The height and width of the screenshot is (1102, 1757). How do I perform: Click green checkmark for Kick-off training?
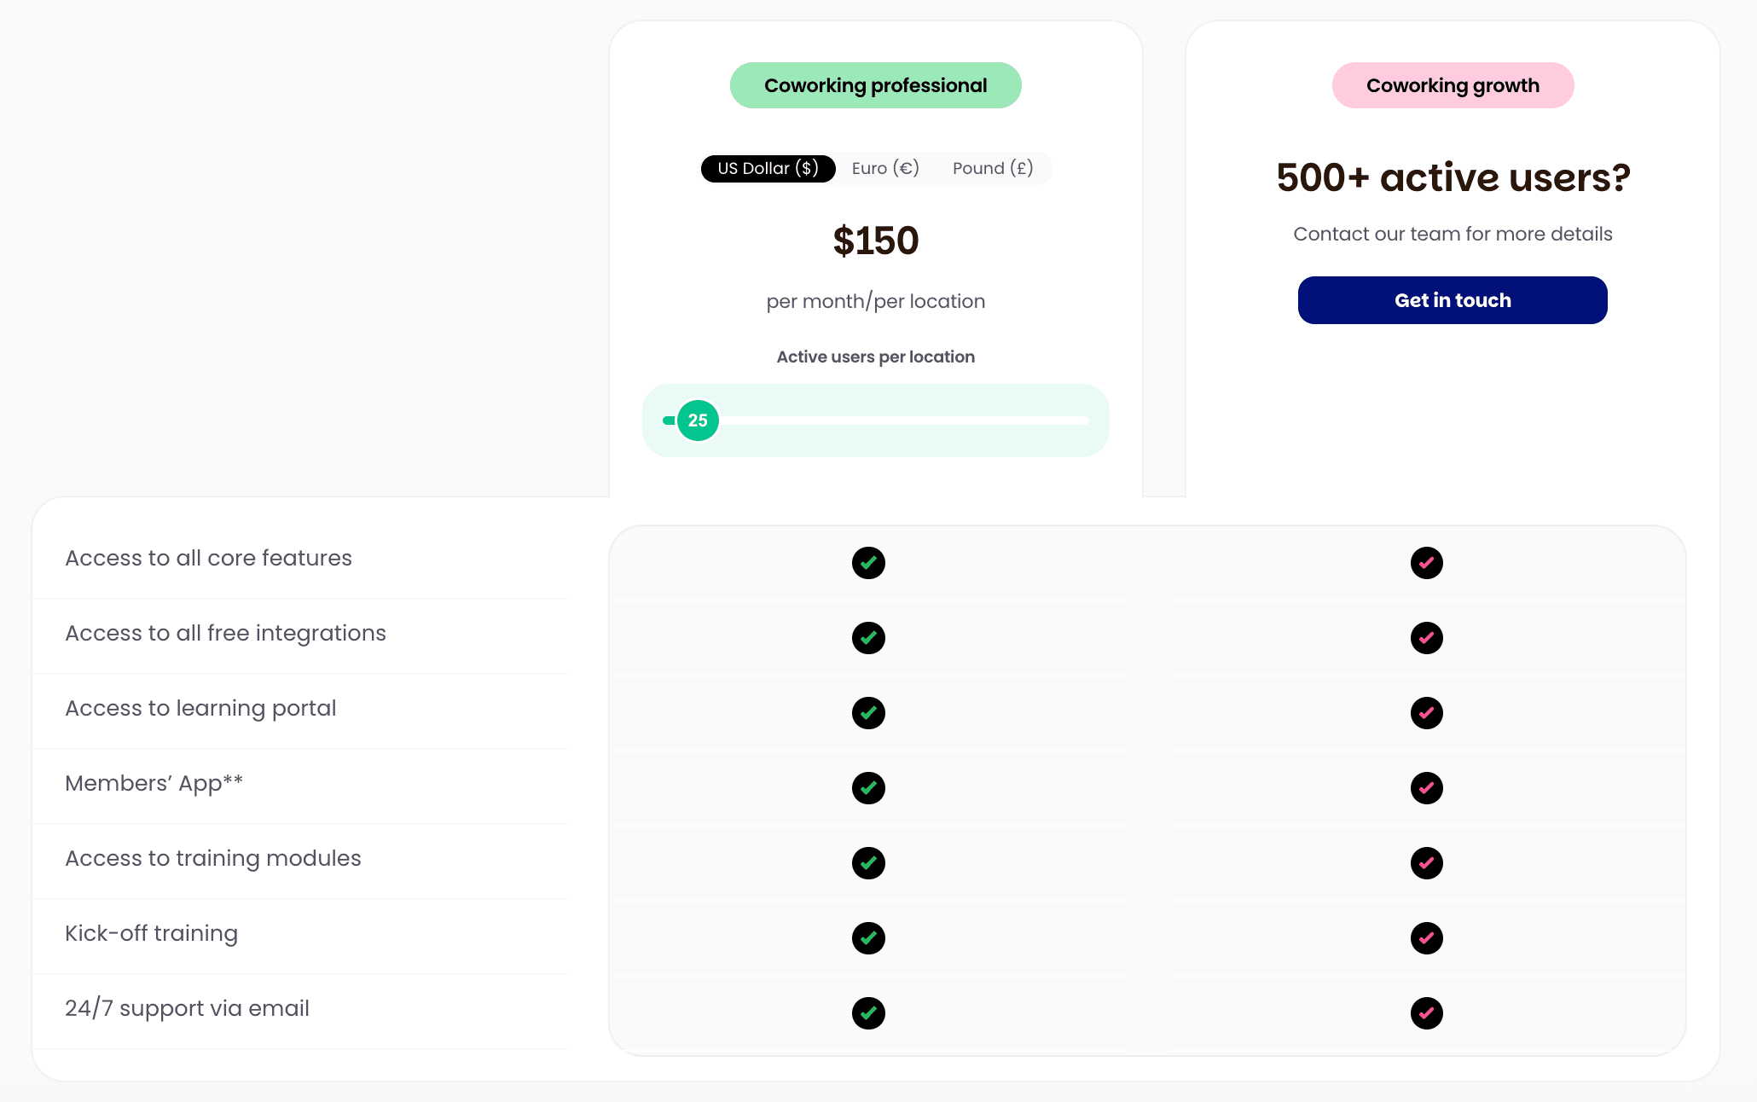[x=868, y=938]
